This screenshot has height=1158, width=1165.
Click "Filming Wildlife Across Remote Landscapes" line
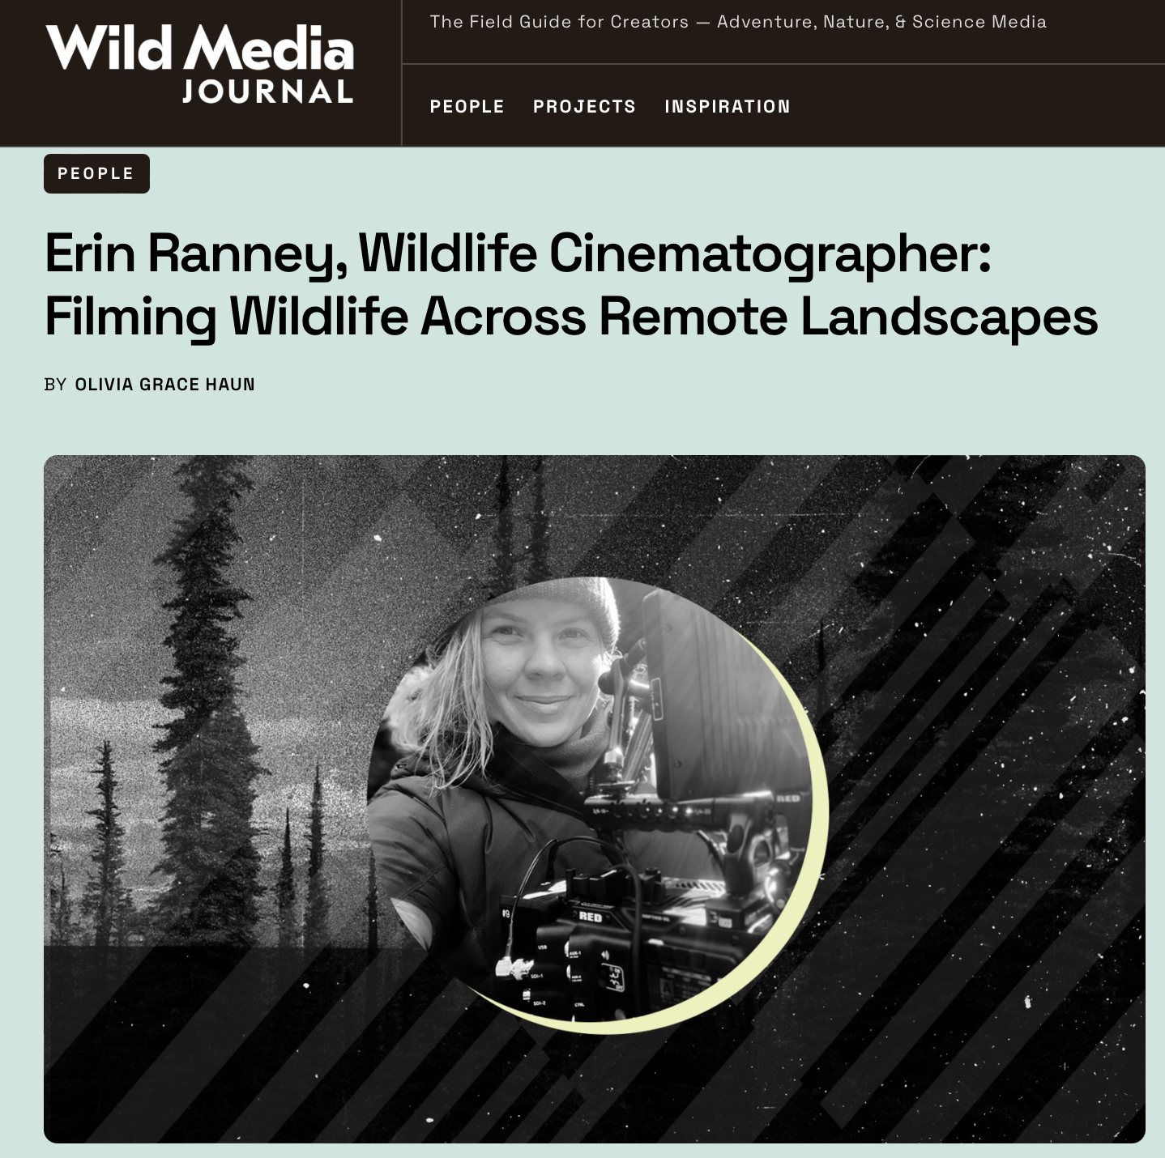(571, 316)
